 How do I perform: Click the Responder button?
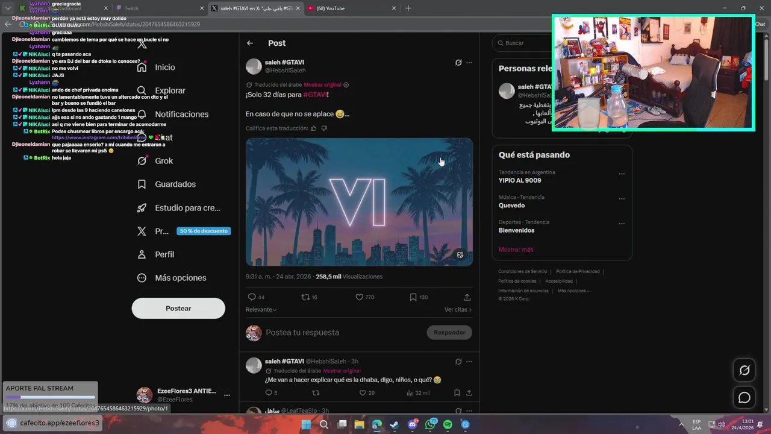449,333
